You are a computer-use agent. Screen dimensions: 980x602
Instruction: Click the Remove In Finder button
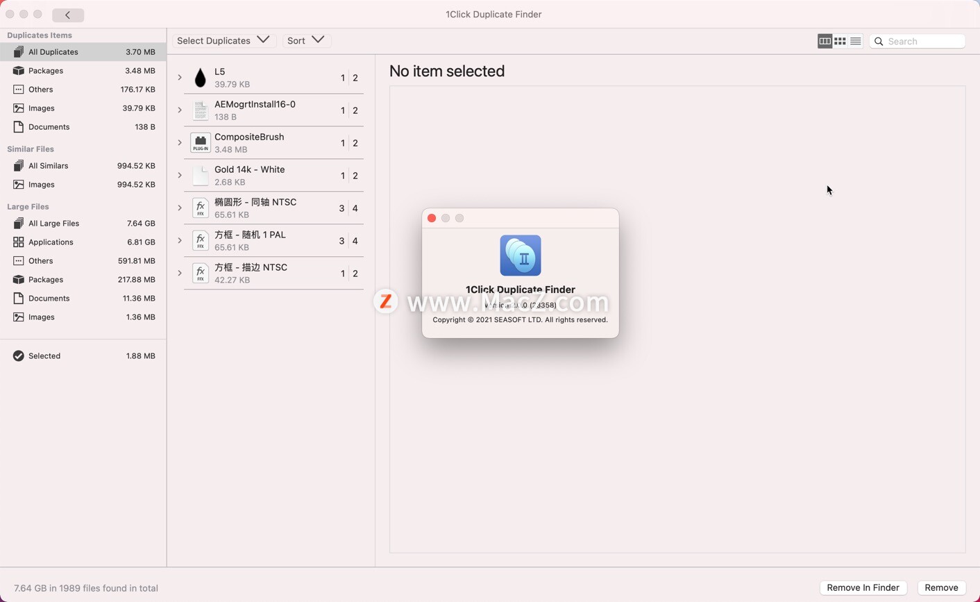click(x=863, y=587)
